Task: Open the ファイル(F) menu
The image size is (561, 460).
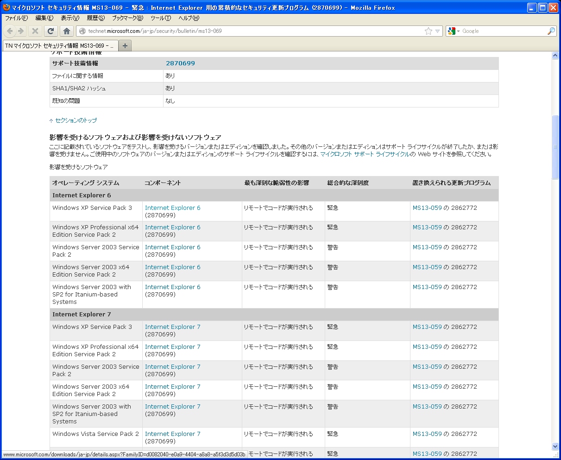Action: coord(16,18)
